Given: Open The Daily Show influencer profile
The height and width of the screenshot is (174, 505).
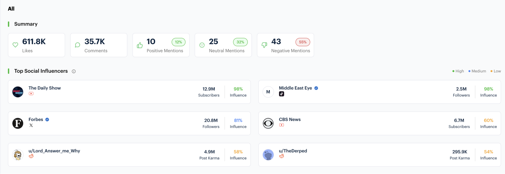Looking at the screenshot, I should click(x=45, y=88).
